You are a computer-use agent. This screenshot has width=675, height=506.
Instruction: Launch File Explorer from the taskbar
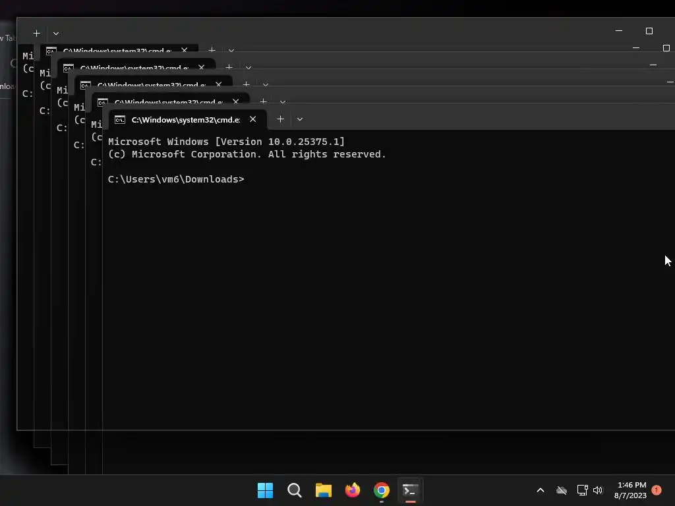pos(323,490)
